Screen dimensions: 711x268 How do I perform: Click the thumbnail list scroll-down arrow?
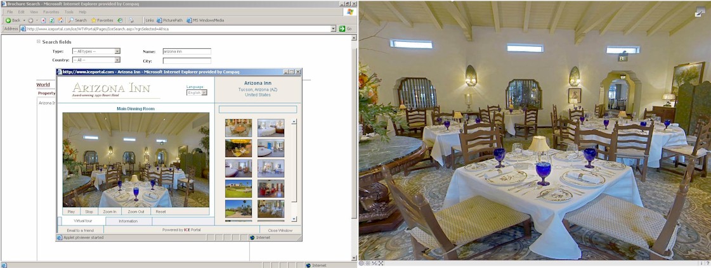(x=294, y=219)
